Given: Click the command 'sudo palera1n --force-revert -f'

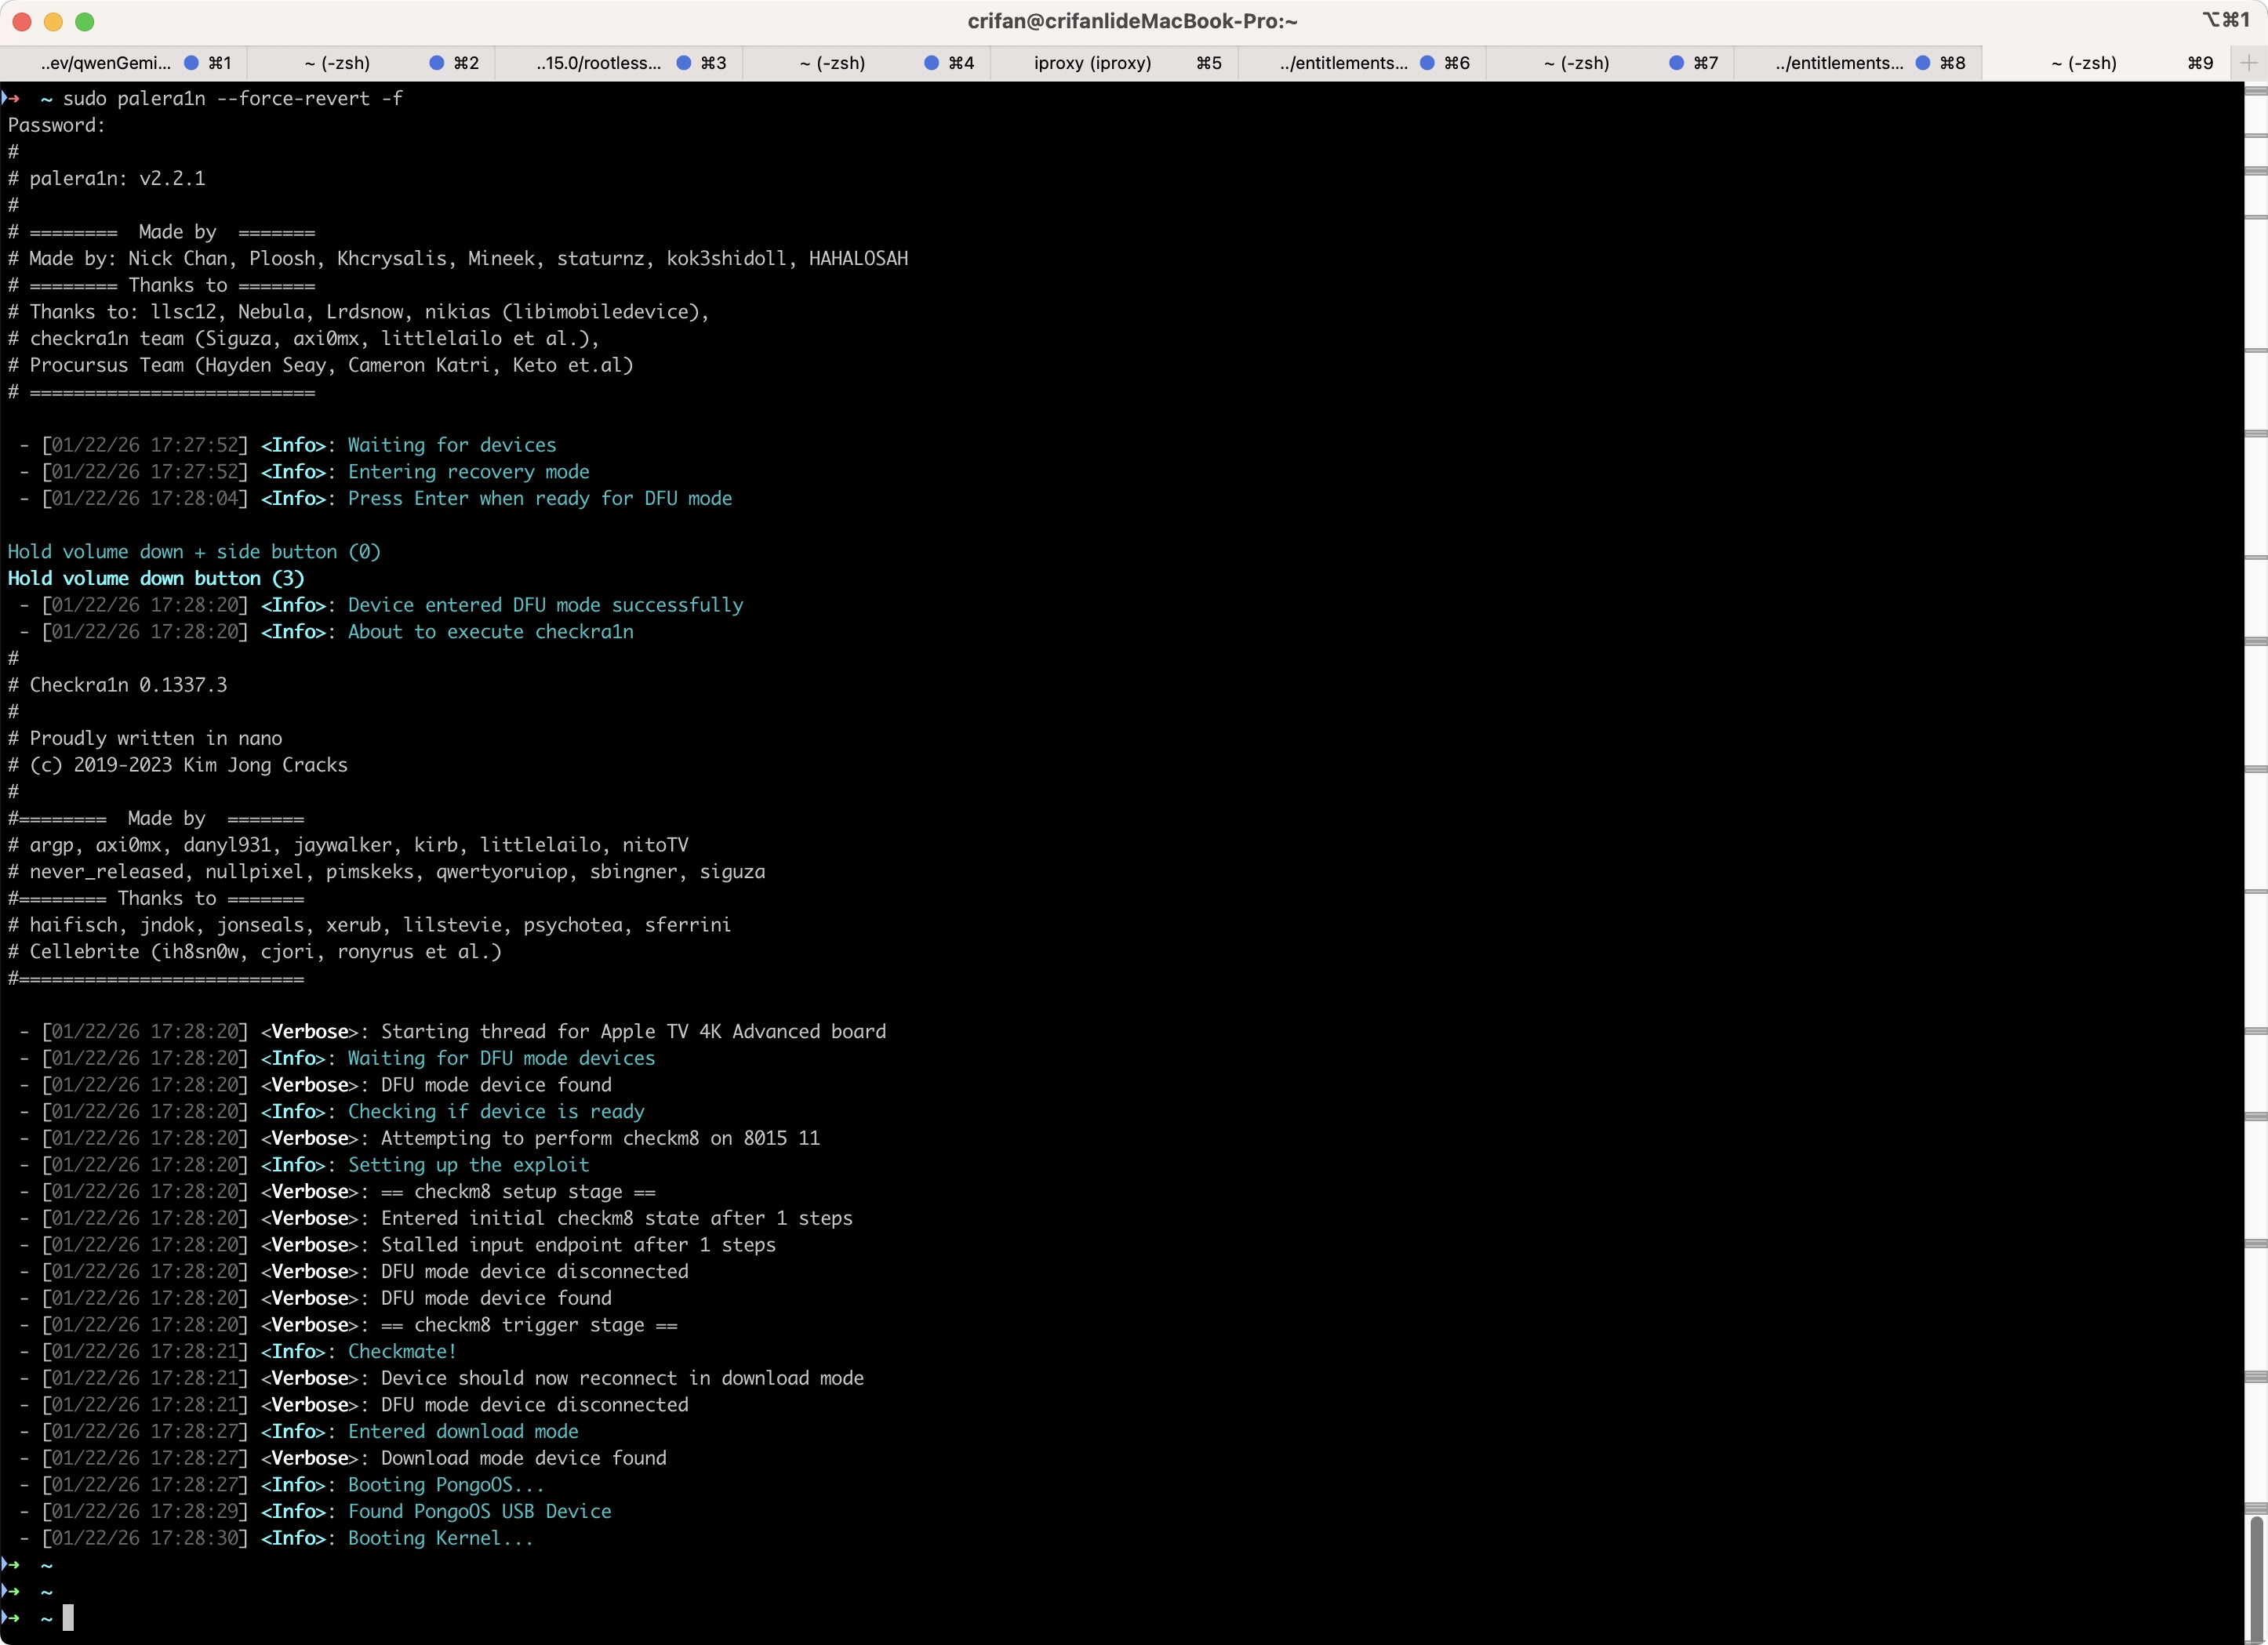Looking at the screenshot, I should [233, 98].
